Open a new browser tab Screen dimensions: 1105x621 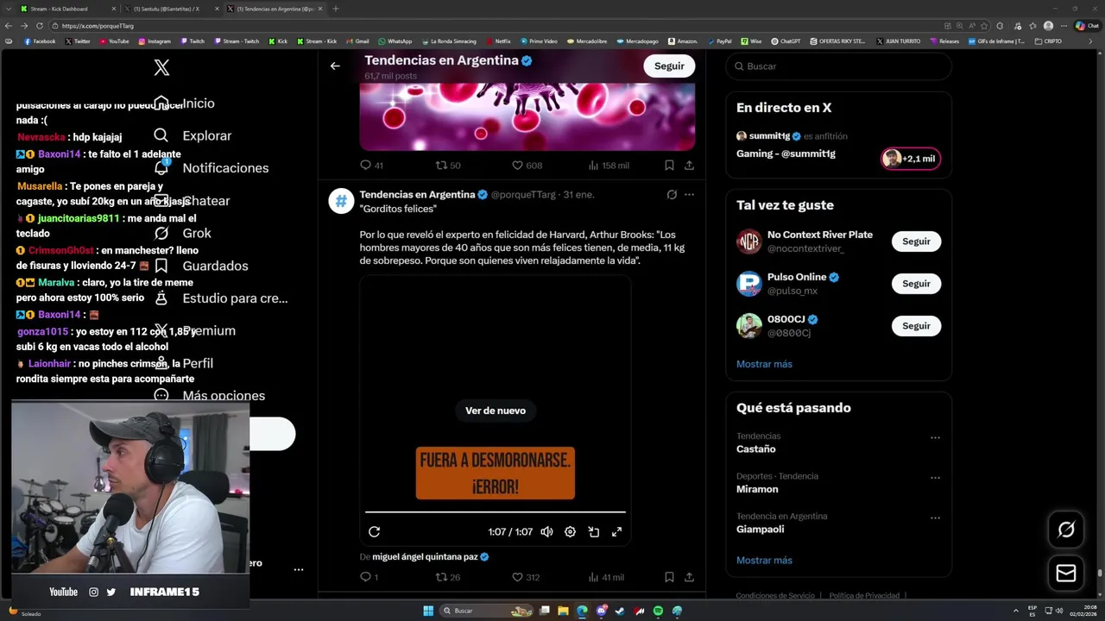(x=336, y=9)
